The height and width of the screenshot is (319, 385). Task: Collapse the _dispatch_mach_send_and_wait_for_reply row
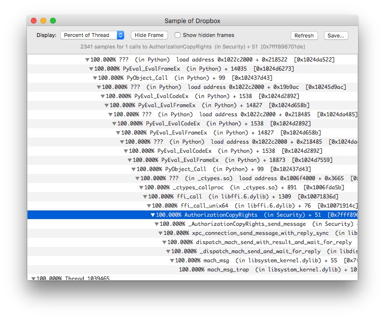[x=168, y=251]
